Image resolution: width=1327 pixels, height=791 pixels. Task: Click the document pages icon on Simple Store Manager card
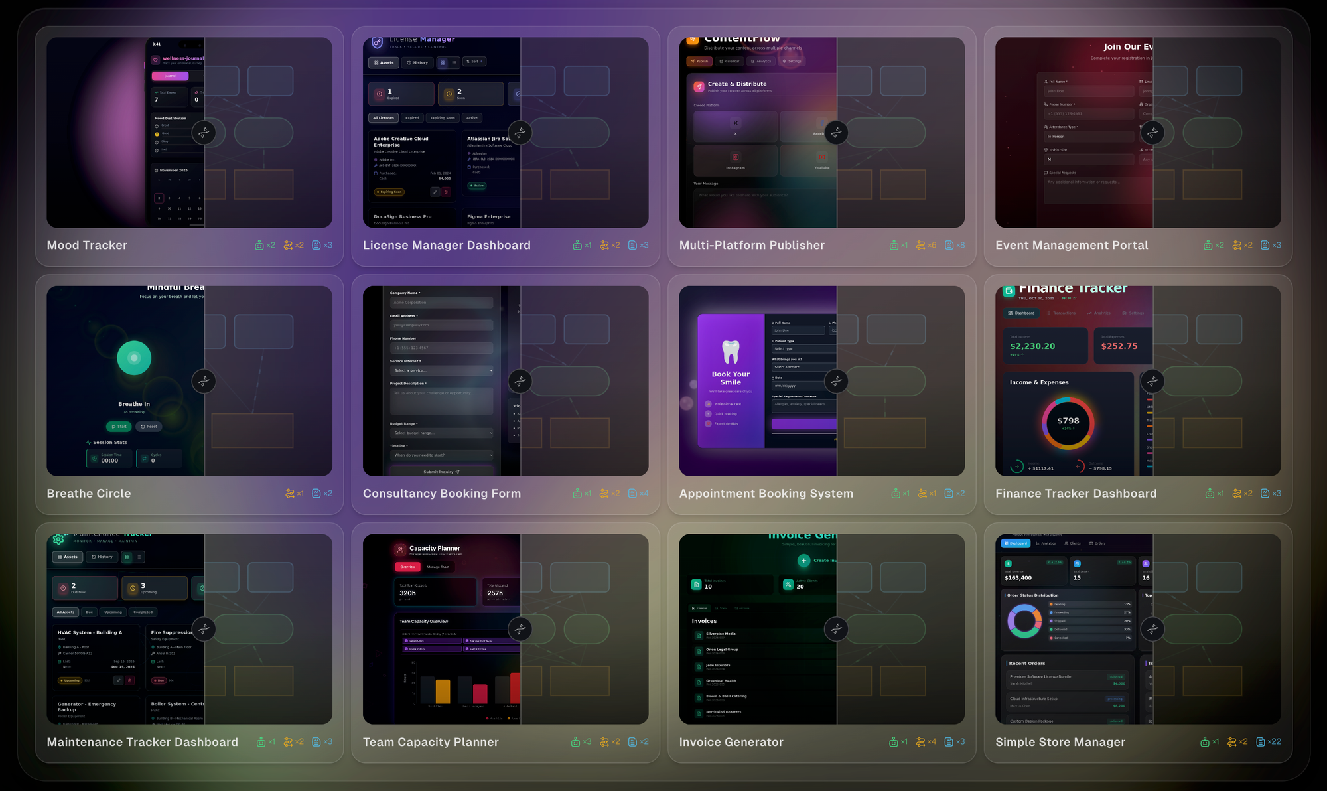1261,742
